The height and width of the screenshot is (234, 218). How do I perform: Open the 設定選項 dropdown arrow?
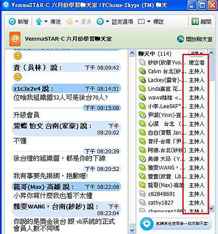(107, 22)
